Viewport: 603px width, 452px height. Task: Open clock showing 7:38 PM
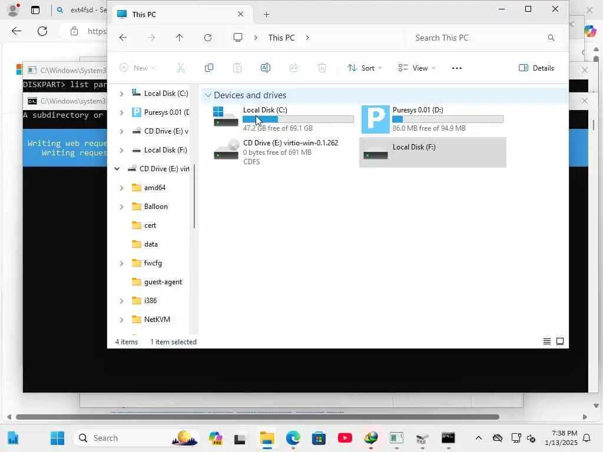click(x=561, y=438)
